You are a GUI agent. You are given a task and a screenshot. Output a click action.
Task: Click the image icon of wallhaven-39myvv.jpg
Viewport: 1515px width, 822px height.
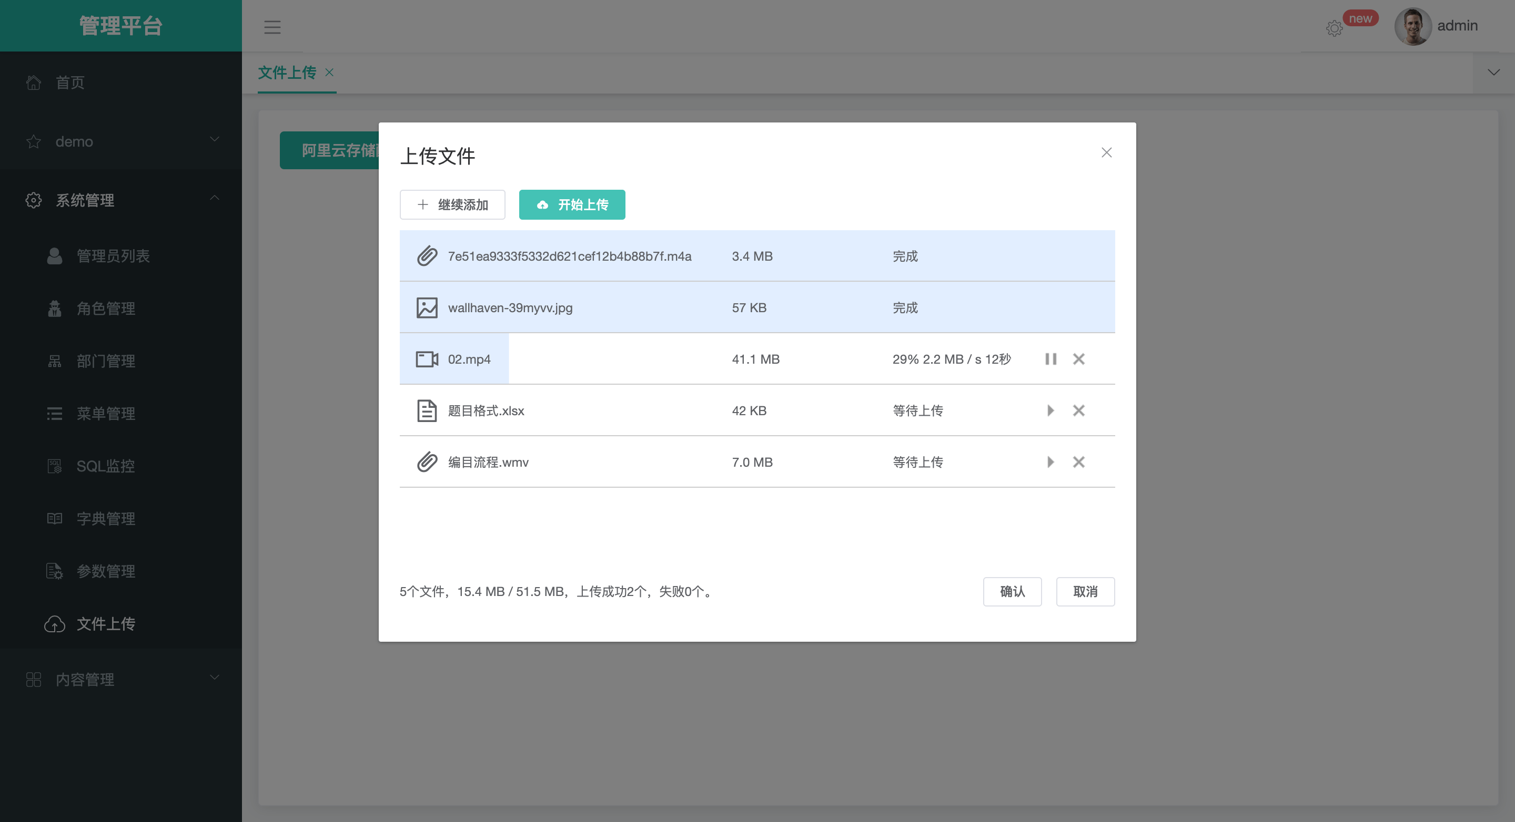[x=427, y=308]
